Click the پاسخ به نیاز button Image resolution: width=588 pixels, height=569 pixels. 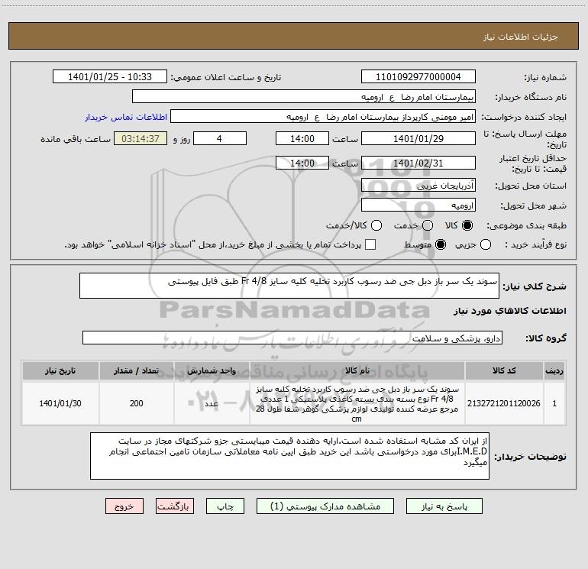coord(444,506)
